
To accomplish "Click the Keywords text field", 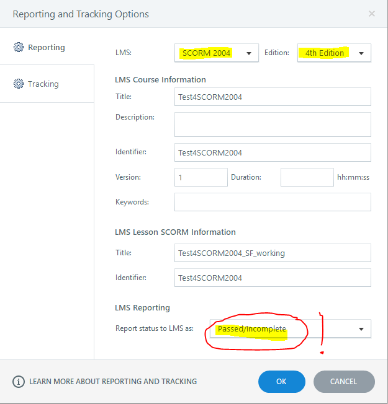I will tap(273, 202).
